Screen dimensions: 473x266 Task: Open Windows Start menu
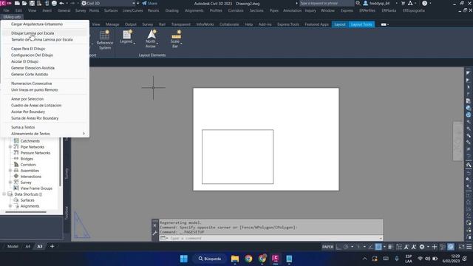(184, 259)
